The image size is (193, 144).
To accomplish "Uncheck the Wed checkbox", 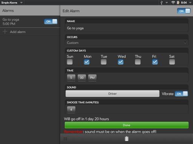I will (x=121, y=62).
